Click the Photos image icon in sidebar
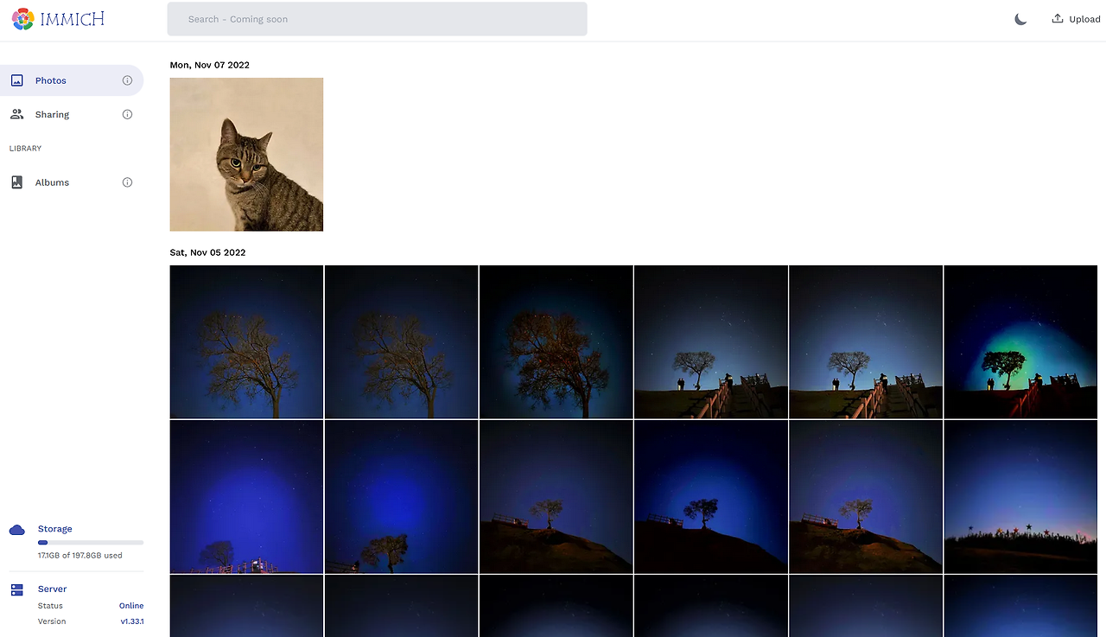The width and height of the screenshot is (1106, 637). pyautogui.click(x=16, y=80)
